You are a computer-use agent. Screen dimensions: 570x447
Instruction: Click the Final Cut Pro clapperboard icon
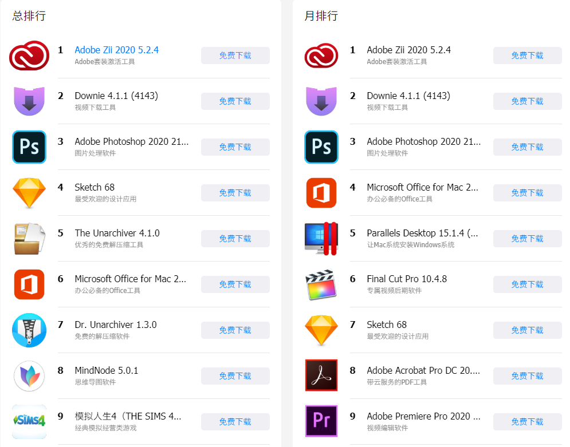point(321,284)
